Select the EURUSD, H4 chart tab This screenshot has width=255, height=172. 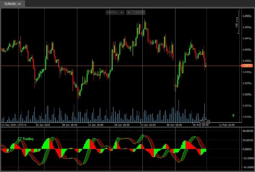12,4
